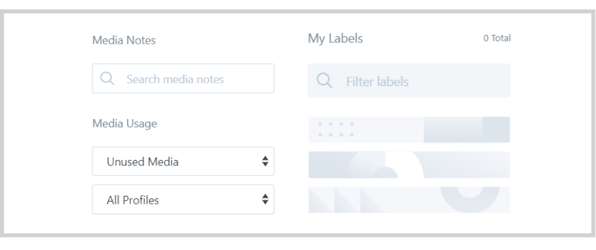Image resolution: width=596 pixels, height=250 pixels.
Task: Select the middle placeholder row with half-circle
Action: coord(409,165)
